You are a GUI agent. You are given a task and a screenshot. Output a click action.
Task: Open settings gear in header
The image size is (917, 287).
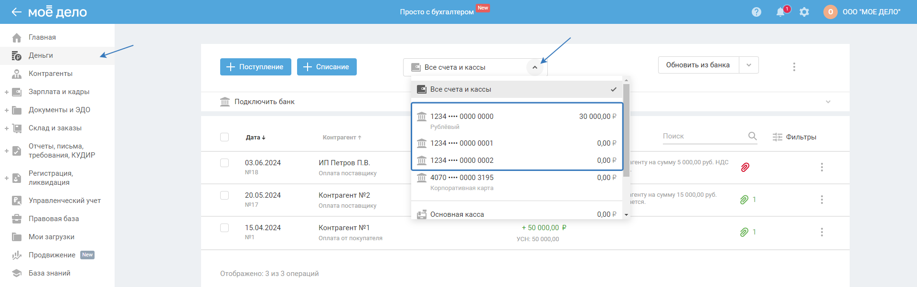[804, 12]
